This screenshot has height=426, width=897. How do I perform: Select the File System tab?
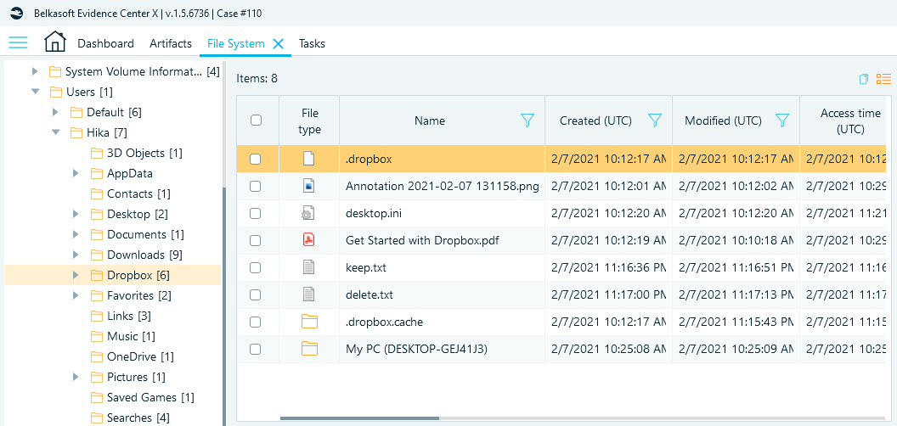(x=235, y=43)
